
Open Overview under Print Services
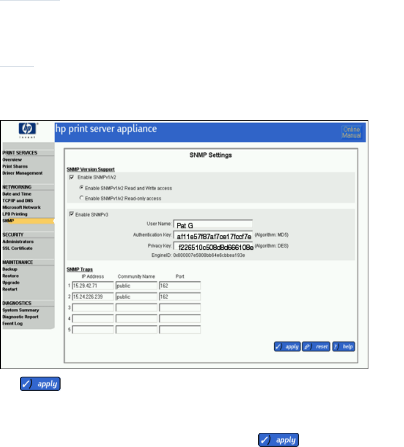coord(12,160)
